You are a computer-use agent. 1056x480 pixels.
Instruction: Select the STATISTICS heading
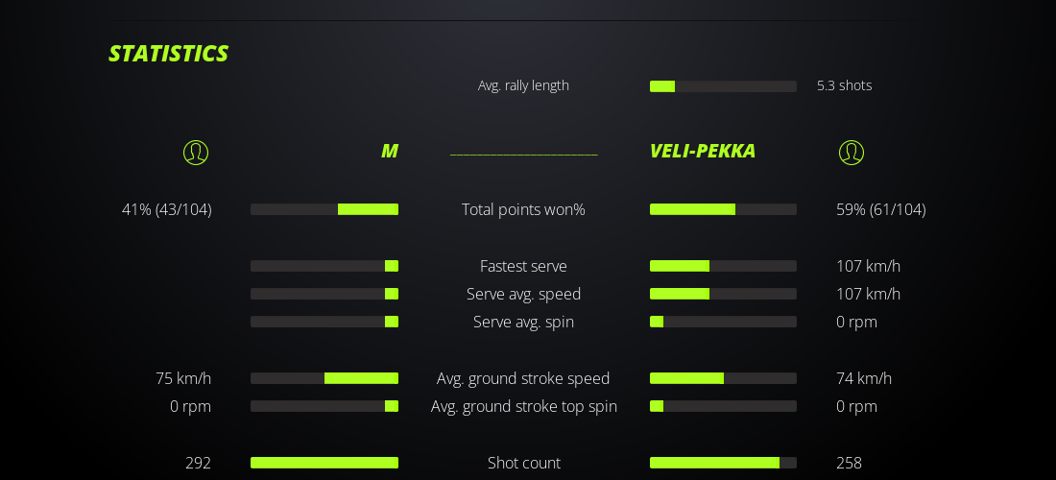pyautogui.click(x=168, y=54)
